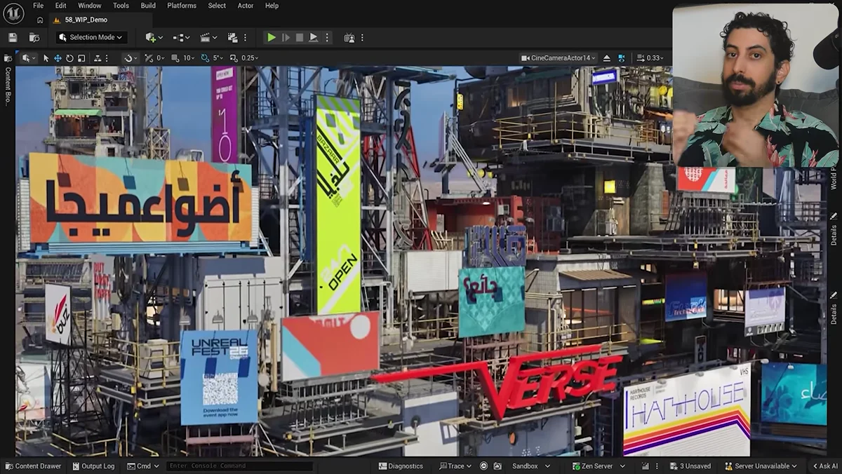This screenshot has width=842, height=474.
Task: Open the Edit menu
Action: tap(61, 6)
